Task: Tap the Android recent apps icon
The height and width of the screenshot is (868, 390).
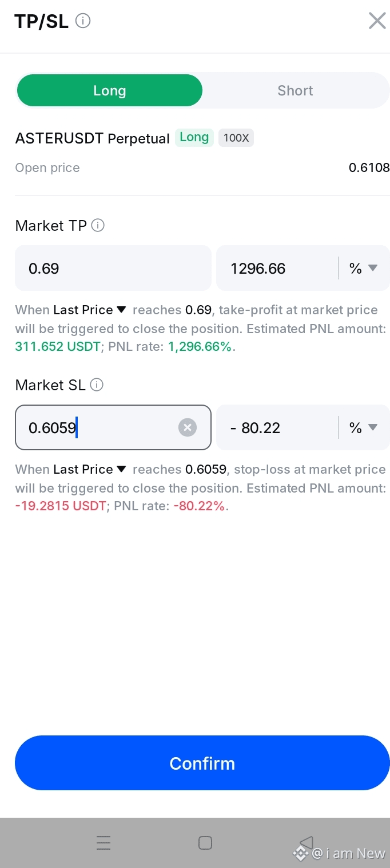Action: 104,843
